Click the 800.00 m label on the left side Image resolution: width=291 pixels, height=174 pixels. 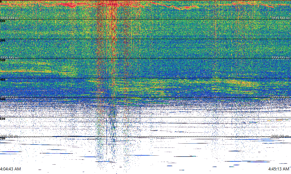9,18
